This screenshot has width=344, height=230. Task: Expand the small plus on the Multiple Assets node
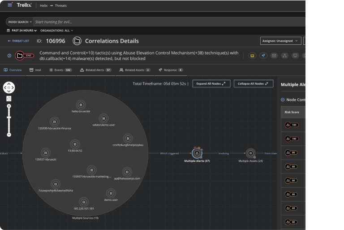tap(254, 157)
